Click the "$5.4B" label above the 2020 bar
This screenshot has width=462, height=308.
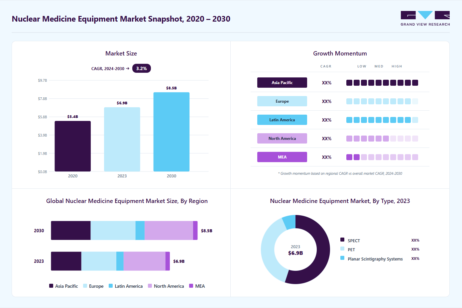click(x=73, y=117)
